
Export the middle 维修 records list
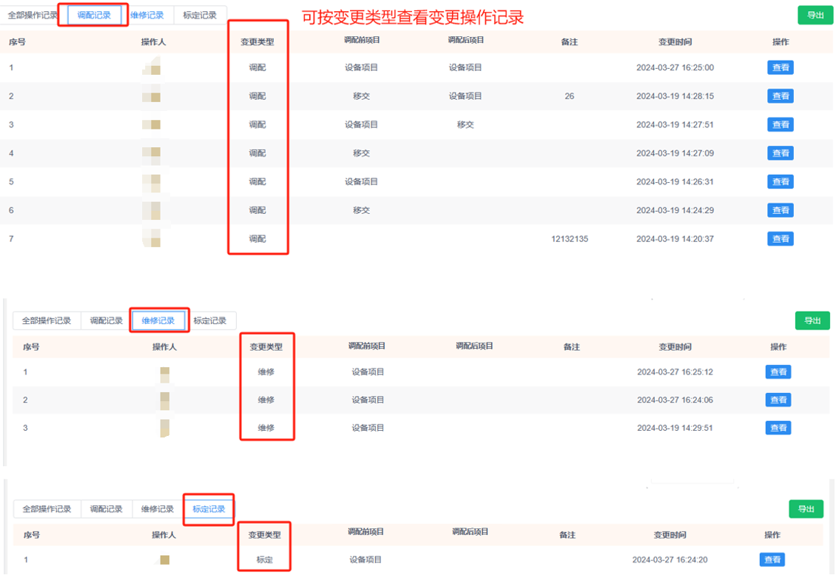812,320
